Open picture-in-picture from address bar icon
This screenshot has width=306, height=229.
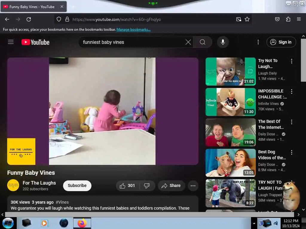[x=238, y=19]
